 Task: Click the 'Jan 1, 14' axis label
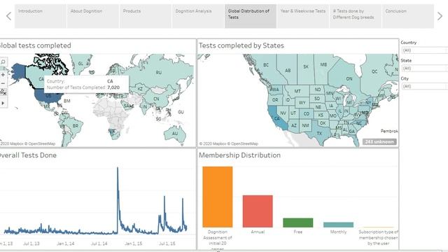tap(65, 244)
